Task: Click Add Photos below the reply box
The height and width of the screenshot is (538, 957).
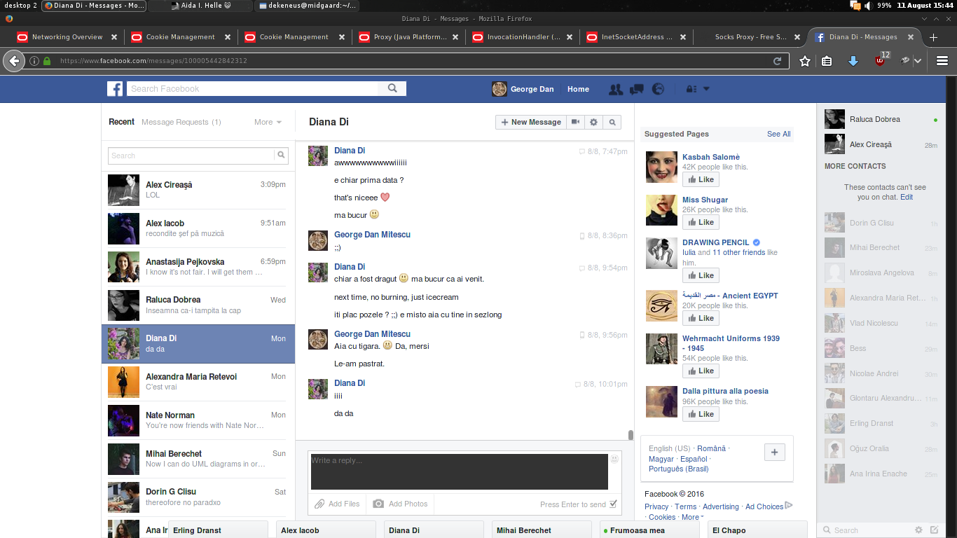Action: pyautogui.click(x=399, y=504)
